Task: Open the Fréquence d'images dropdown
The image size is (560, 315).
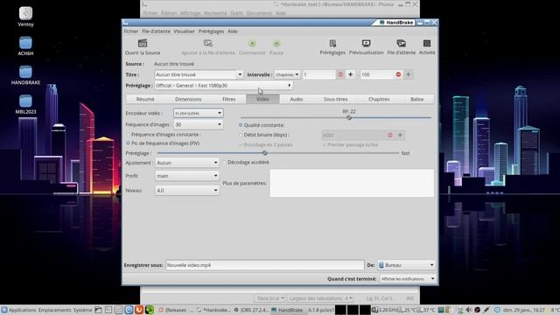Action: 199,124
